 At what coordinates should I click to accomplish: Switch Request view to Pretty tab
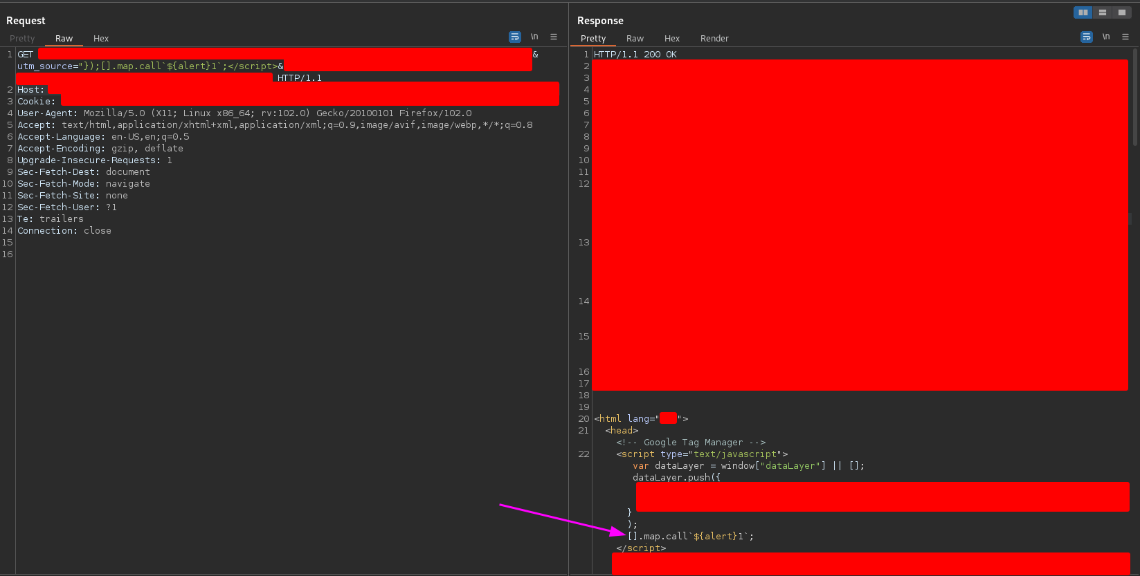click(x=22, y=39)
